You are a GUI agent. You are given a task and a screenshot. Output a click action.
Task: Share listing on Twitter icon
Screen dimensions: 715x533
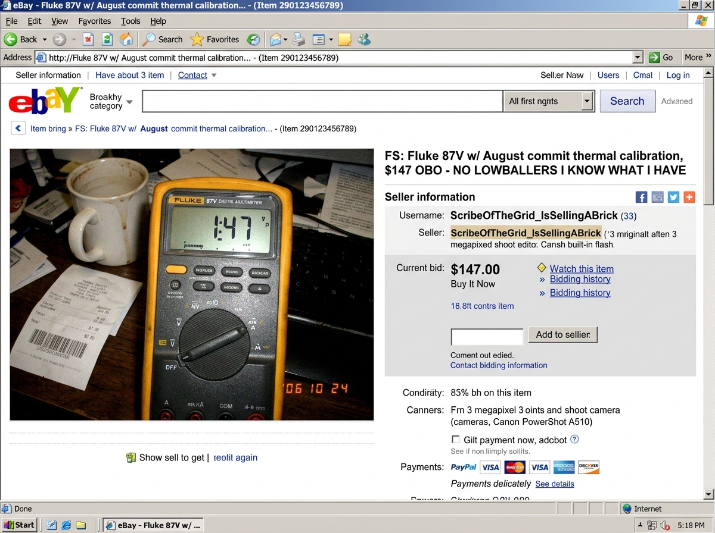pyautogui.click(x=673, y=197)
